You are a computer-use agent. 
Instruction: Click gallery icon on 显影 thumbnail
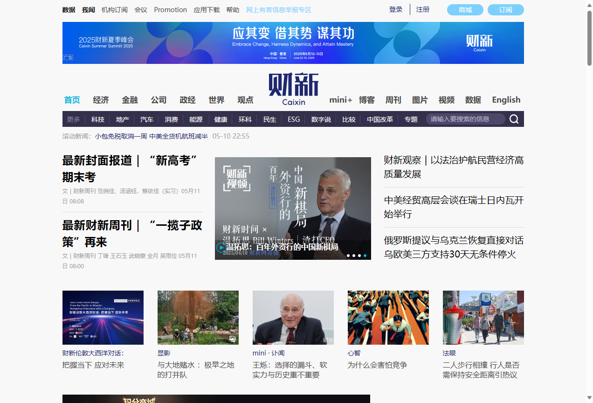coord(232,339)
